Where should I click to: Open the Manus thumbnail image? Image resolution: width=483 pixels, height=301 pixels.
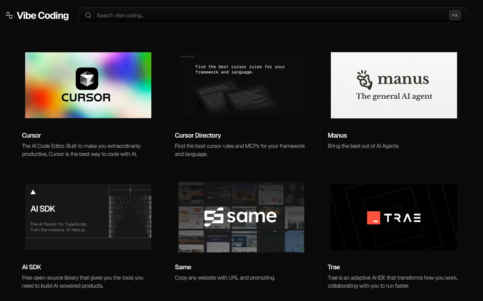pyautogui.click(x=394, y=85)
